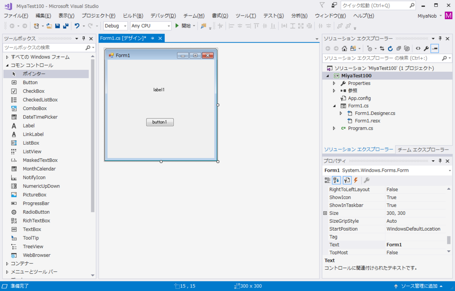Click the notifications flag (filter) icon in title bar

pyautogui.click(x=322, y=5)
